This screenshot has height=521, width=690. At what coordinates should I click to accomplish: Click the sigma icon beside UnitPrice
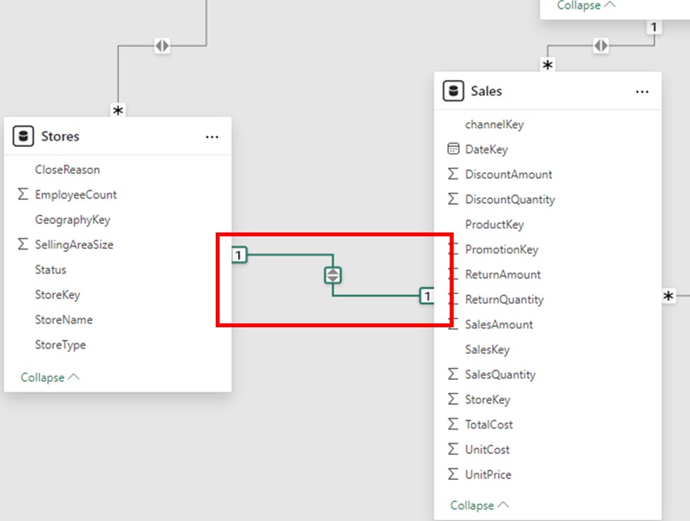[x=453, y=474]
